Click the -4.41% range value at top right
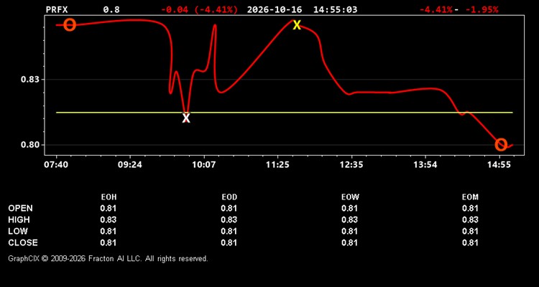This screenshot has height=287, width=539. click(x=436, y=9)
